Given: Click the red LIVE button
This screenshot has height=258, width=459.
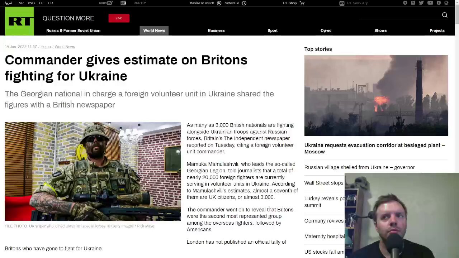Looking at the screenshot, I should [119, 18].
